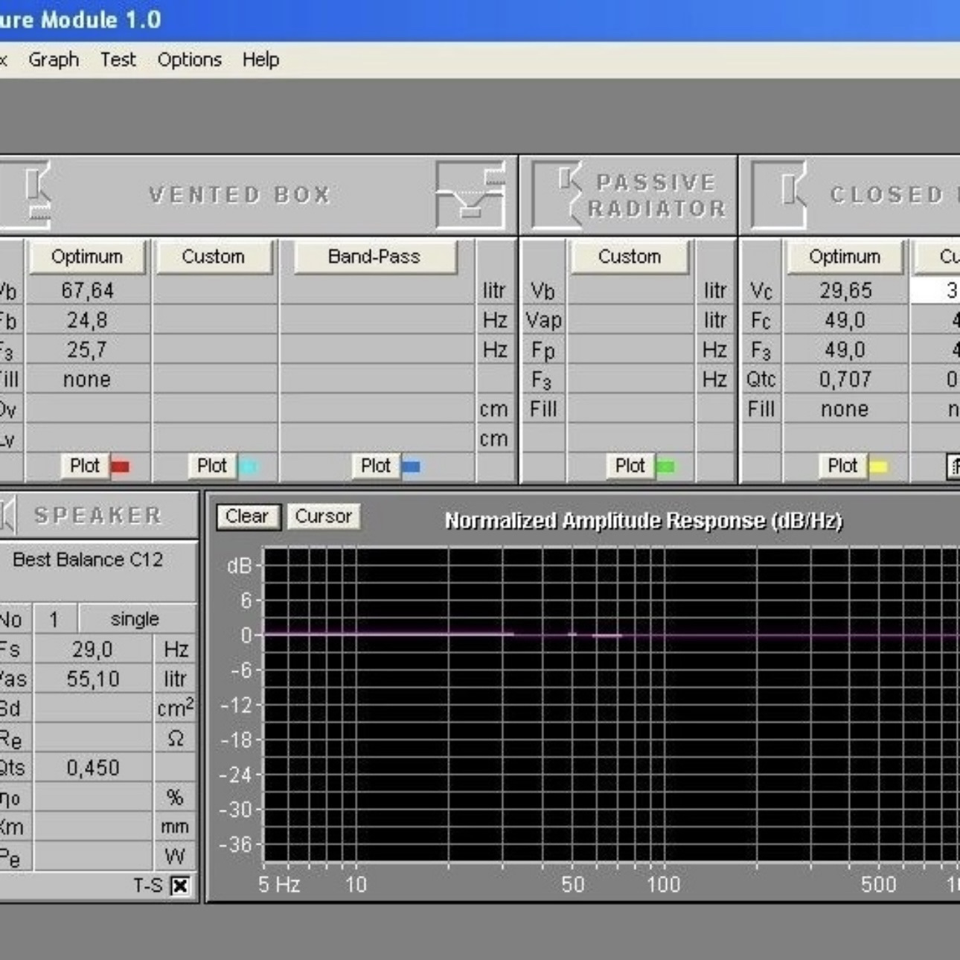
Task: Toggle the T-S checkbox
Action: pyautogui.click(x=180, y=886)
